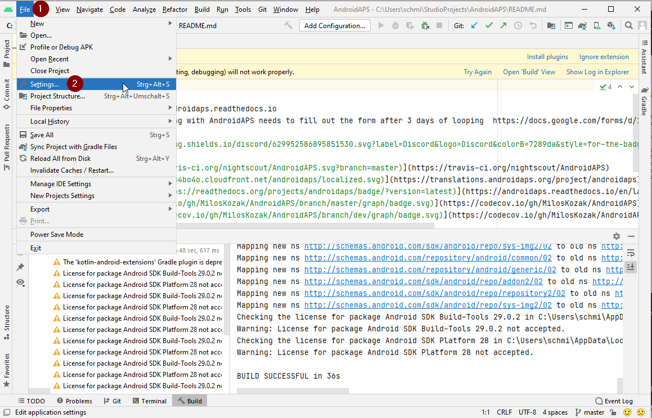
Task: Click the 4 spaces indent selector
Action: click(x=555, y=412)
